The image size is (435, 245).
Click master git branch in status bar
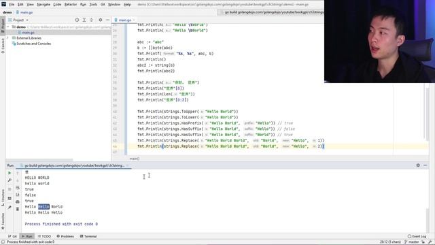411,242
